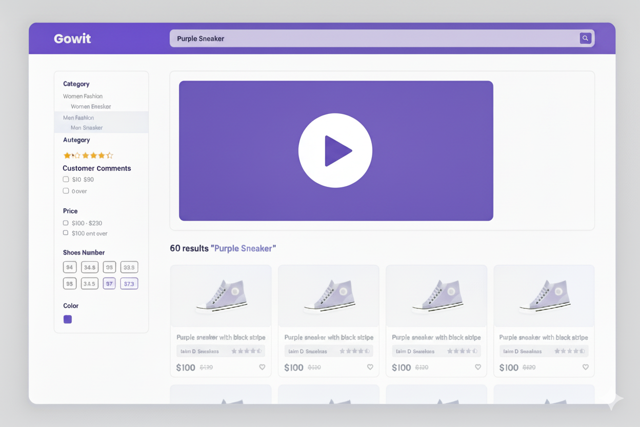Image resolution: width=640 pixels, height=427 pixels.
Task: Click the Gowit logo
Action: (x=72, y=38)
